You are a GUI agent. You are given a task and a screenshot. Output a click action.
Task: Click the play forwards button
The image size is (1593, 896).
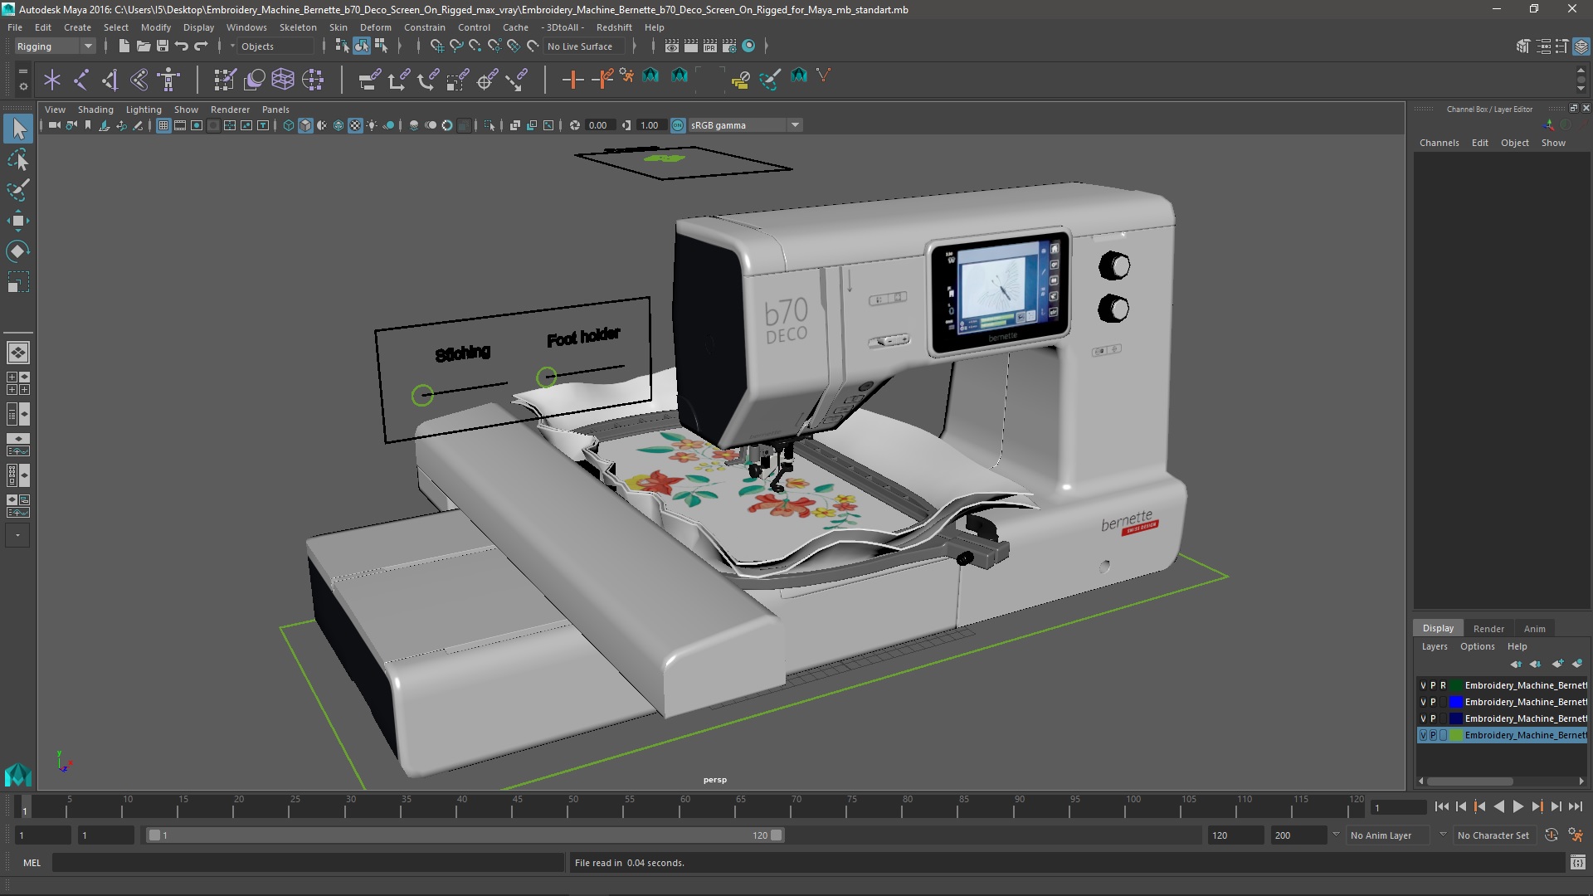tap(1517, 806)
